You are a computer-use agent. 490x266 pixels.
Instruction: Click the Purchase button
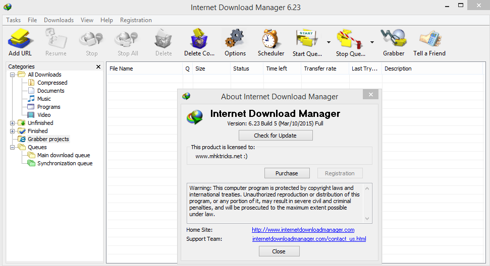287,173
